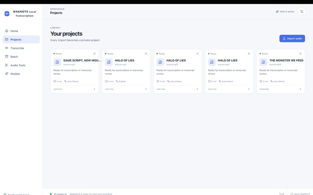The width and height of the screenshot is (313, 195).
Task: Click HALO OF LIES title on the English card
Action: 124,60
